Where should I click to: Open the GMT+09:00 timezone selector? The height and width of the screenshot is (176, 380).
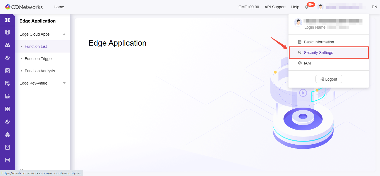coord(248,7)
